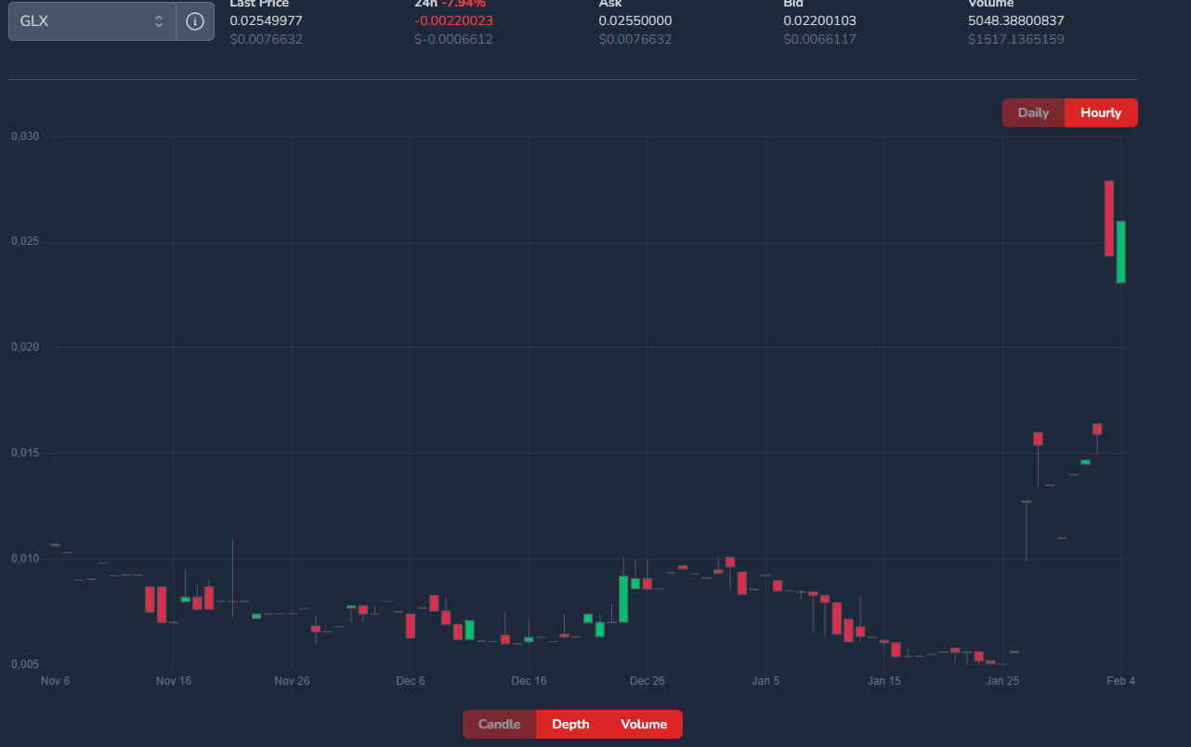1191x747 pixels.
Task: Switch the chart to Hourly interval
Action: pyautogui.click(x=1101, y=113)
